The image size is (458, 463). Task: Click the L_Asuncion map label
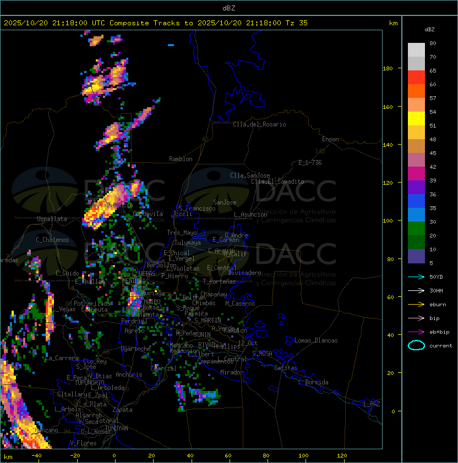click(x=250, y=214)
